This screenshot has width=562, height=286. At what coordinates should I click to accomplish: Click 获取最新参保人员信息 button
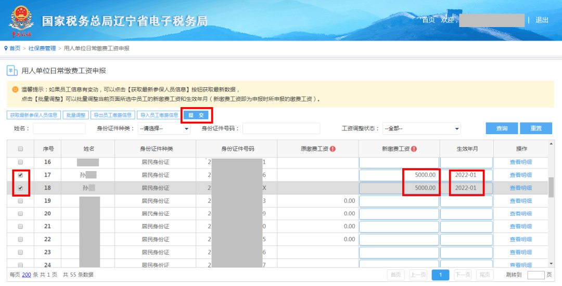[33, 115]
